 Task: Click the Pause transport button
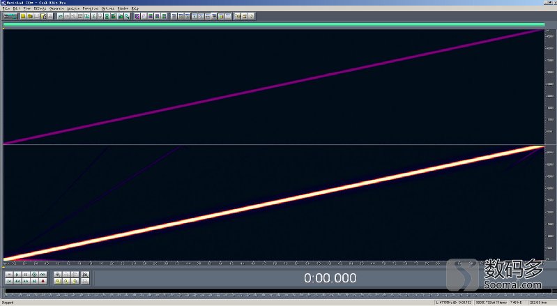point(26,275)
